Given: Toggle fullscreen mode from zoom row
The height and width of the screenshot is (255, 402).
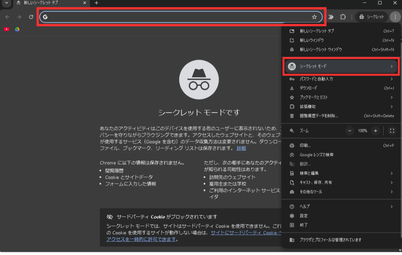Looking at the screenshot, I should click(x=391, y=130).
